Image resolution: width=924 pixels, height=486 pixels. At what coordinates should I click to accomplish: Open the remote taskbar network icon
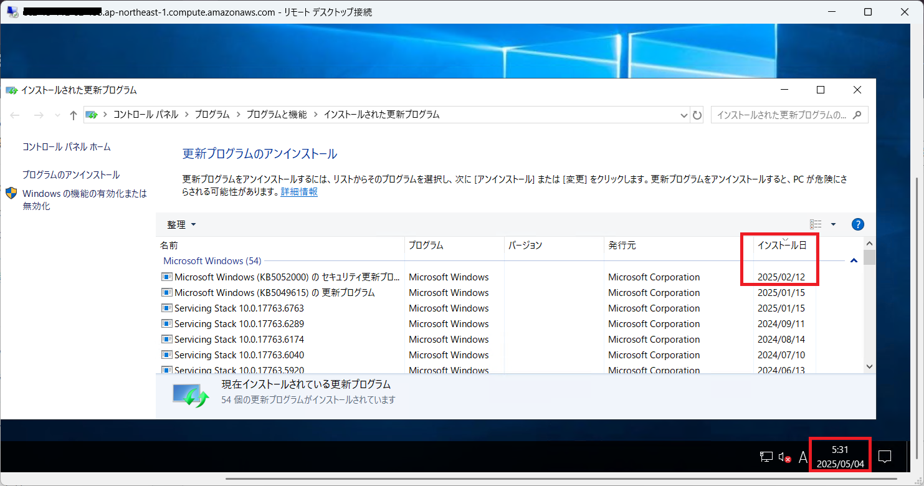tap(766, 457)
